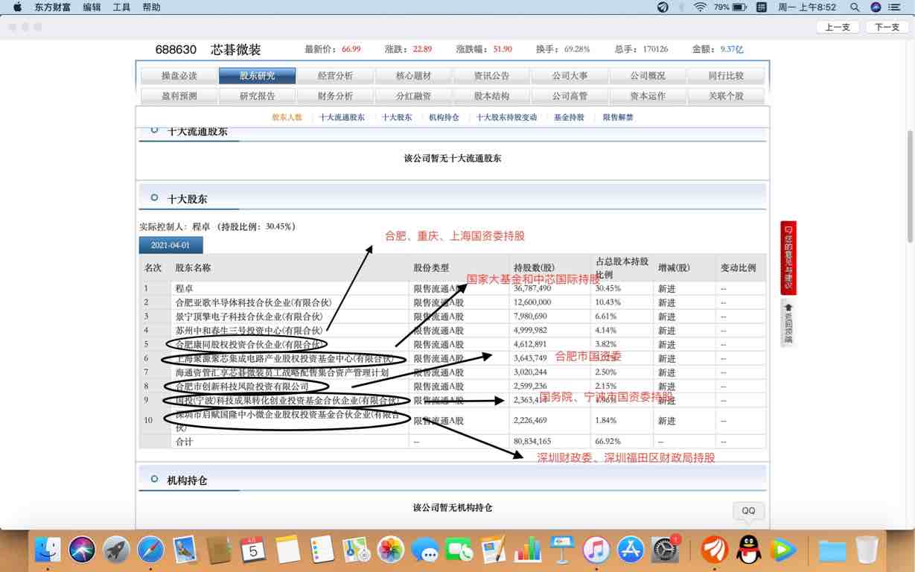Jump to 限售解禁 section link
Viewport: 915px width, 572px height.
pyautogui.click(x=618, y=118)
